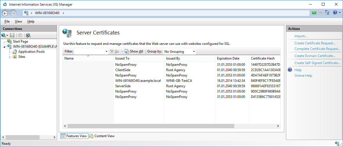Select the Sites label in the tree
Image resolution: width=343 pixels, height=147 pixels.
[x=22, y=57]
